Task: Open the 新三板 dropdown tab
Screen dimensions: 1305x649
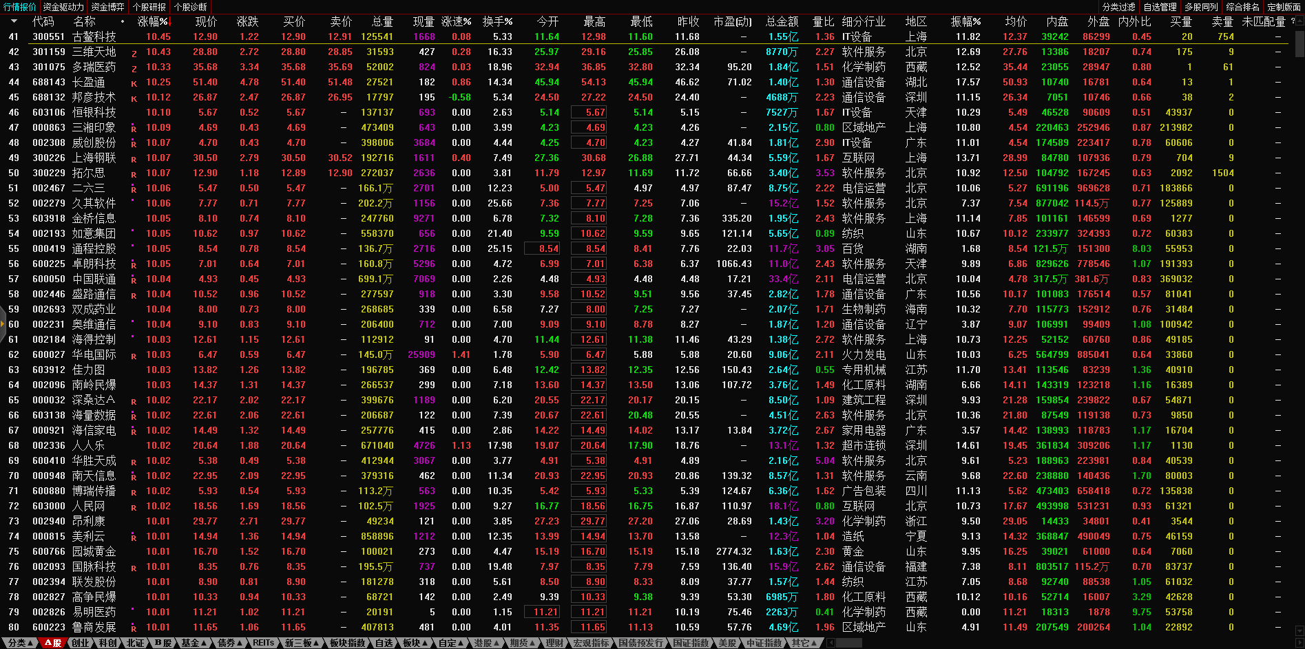Action: tap(302, 643)
